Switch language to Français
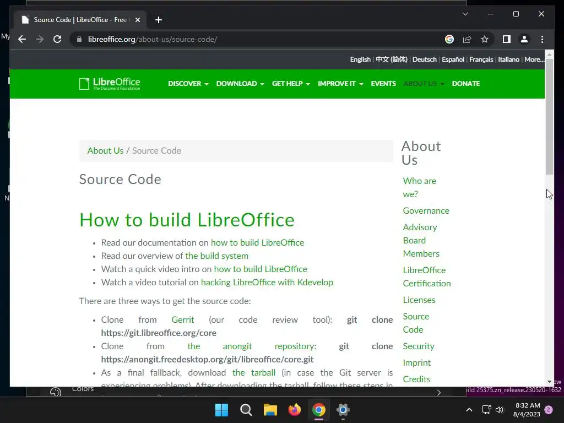The height and width of the screenshot is (423, 564). click(481, 59)
